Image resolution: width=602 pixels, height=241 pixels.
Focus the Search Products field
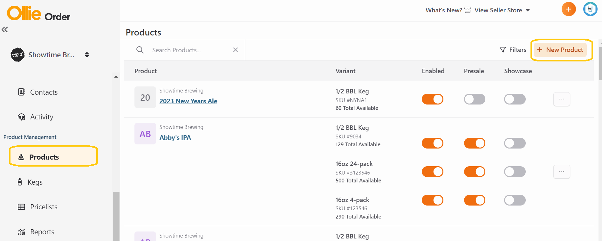click(190, 50)
